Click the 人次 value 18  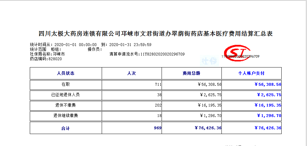tap(159, 116)
